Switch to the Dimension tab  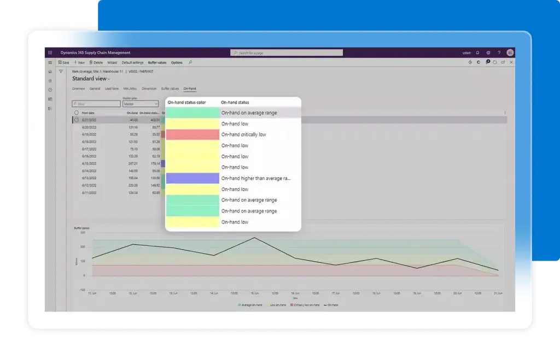click(x=149, y=89)
